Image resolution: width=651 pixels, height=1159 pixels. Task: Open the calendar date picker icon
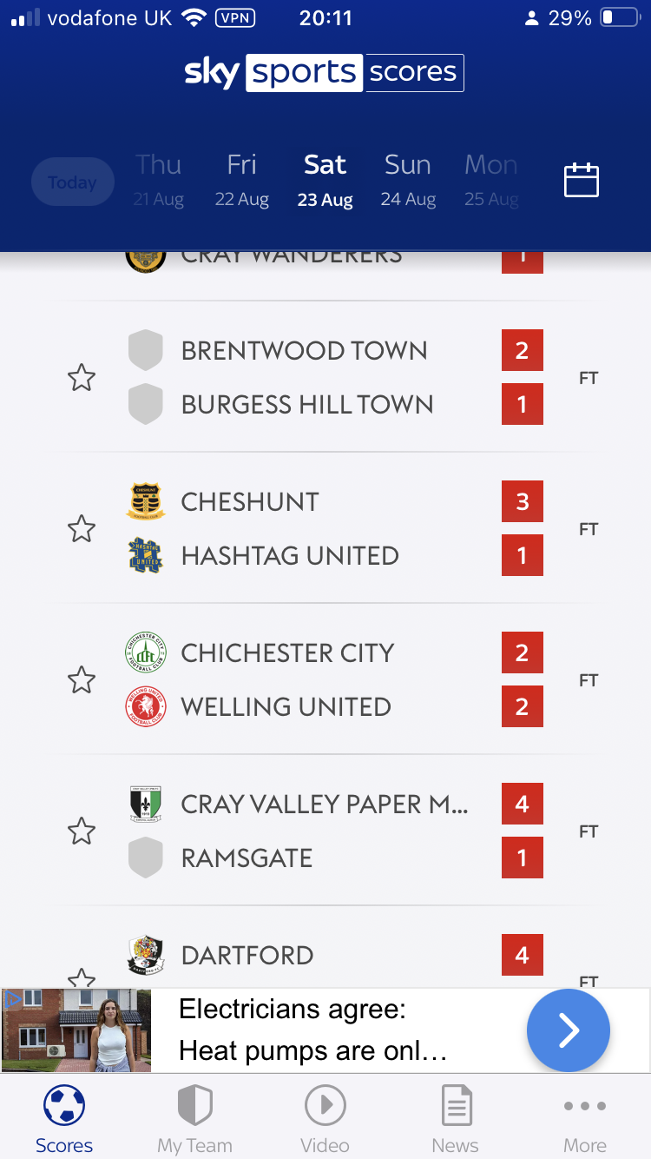582,180
